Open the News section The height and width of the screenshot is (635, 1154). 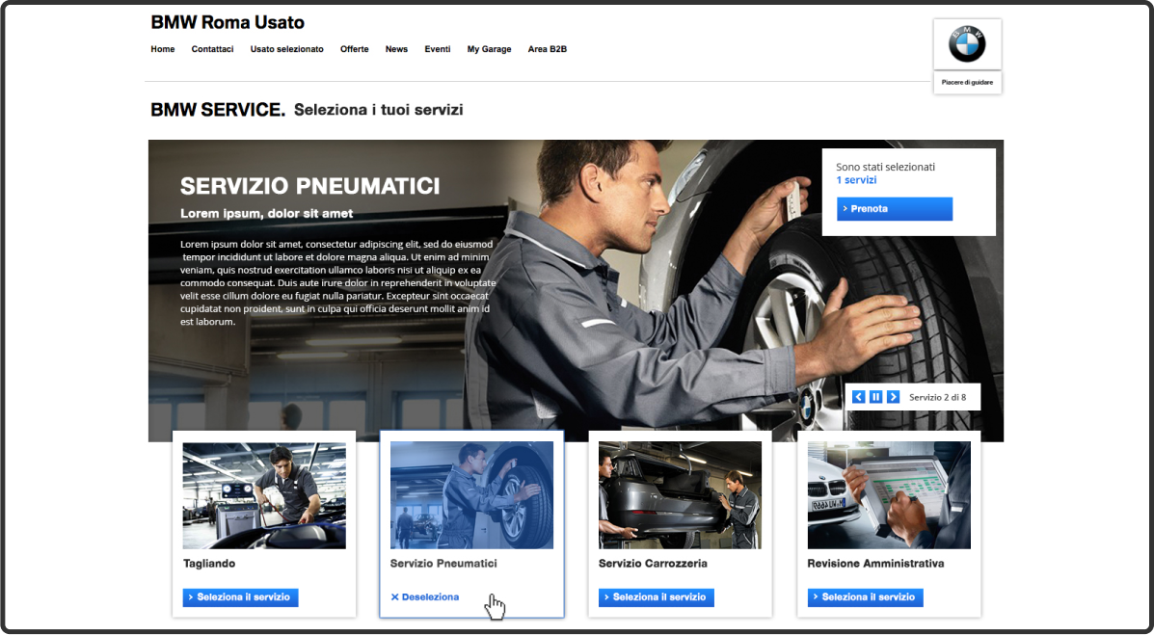pos(396,49)
